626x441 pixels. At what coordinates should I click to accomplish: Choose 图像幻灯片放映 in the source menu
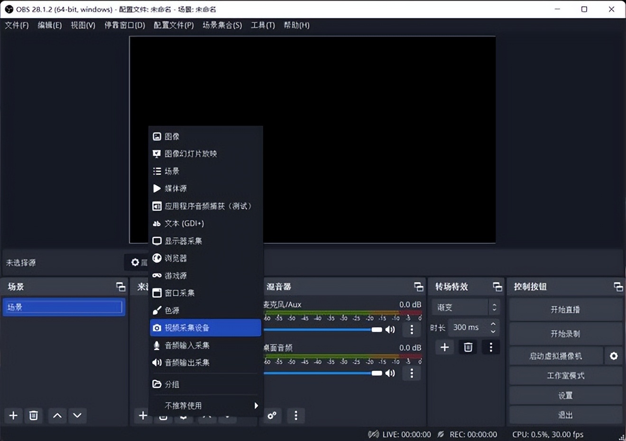[x=205, y=154]
